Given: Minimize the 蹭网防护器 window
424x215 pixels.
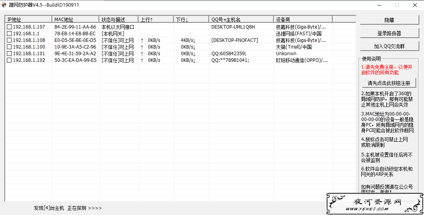Looking at the screenshot, I should [379, 5].
